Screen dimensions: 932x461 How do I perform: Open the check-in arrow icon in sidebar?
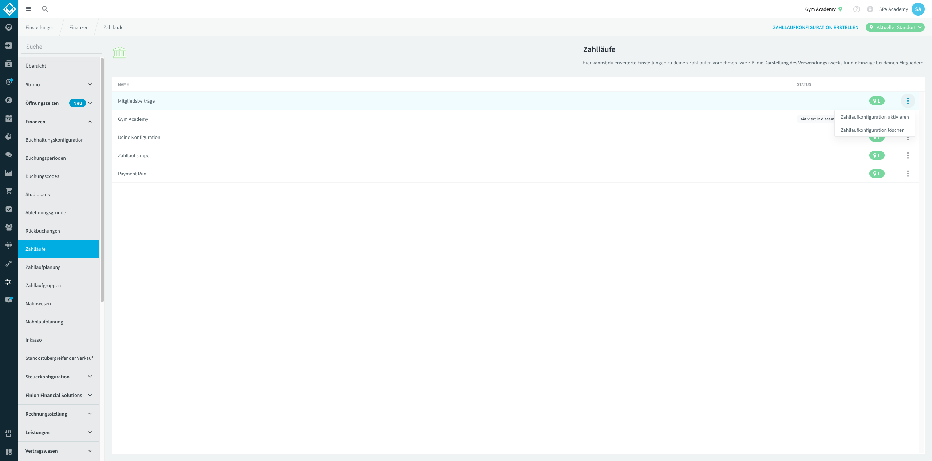[9, 45]
